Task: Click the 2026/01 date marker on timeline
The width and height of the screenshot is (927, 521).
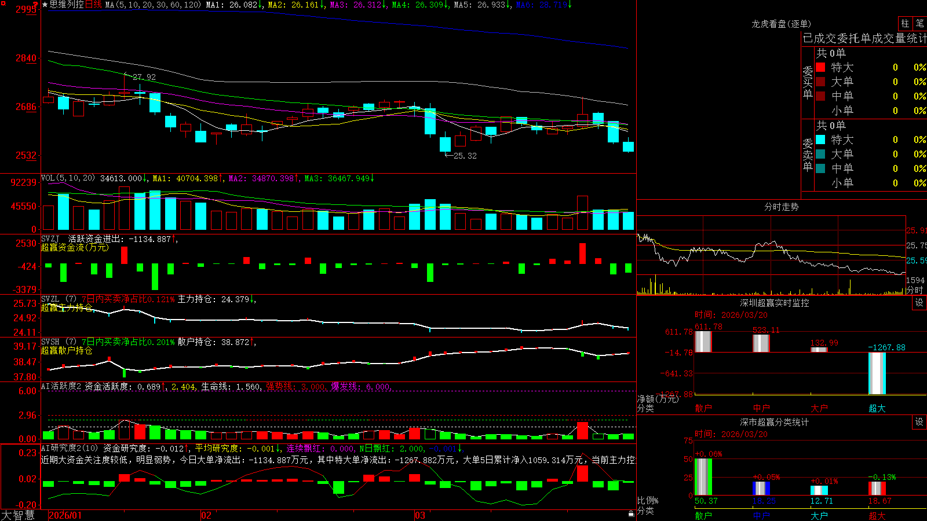Action: pyautogui.click(x=65, y=515)
